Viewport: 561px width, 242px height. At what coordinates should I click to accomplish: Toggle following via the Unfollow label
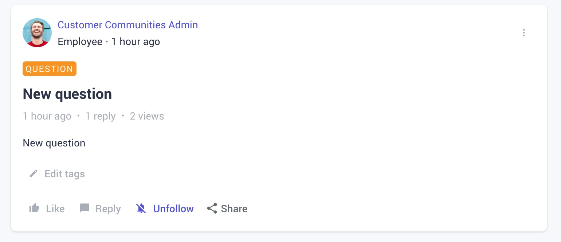coord(173,209)
